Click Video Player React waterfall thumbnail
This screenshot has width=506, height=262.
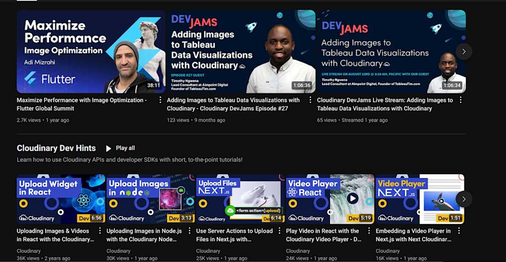click(x=330, y=199)
